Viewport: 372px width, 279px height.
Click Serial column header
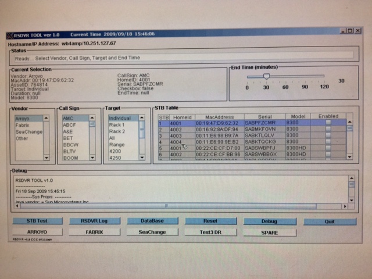point(265,116)
